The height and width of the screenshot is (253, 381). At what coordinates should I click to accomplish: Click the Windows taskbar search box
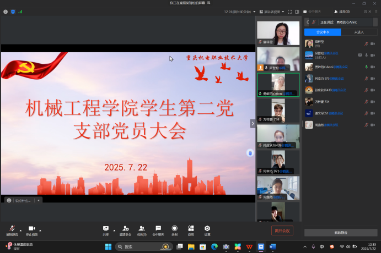[144, 247]
